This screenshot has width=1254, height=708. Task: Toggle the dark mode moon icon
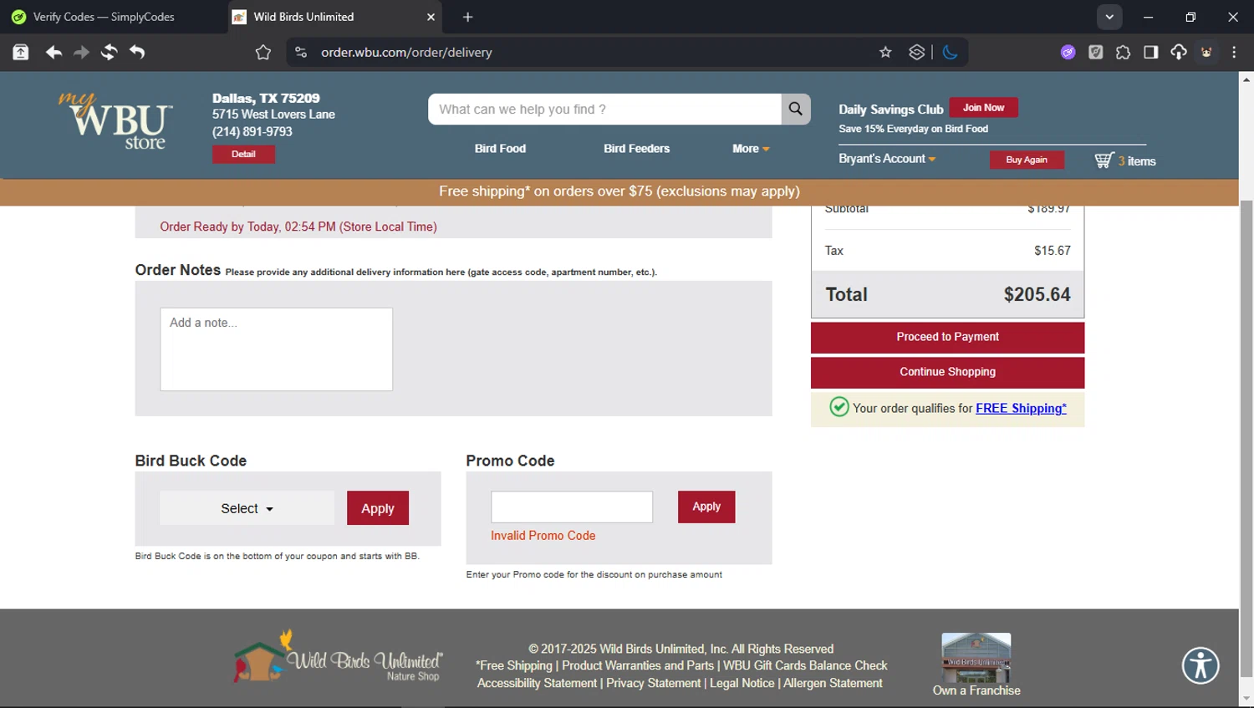click(x=950, y=52)
